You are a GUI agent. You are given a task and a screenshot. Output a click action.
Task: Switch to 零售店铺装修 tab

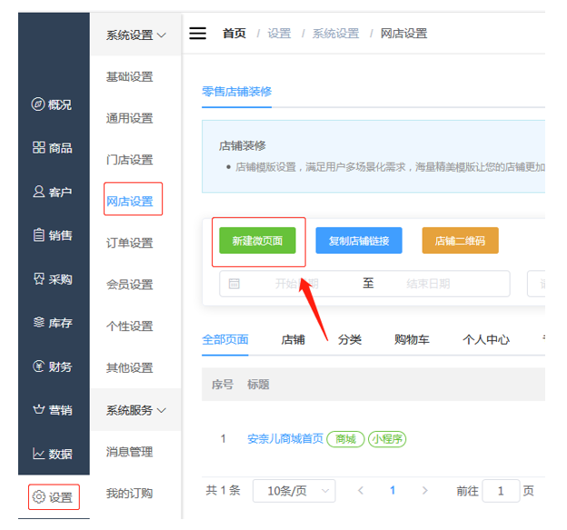236,92
